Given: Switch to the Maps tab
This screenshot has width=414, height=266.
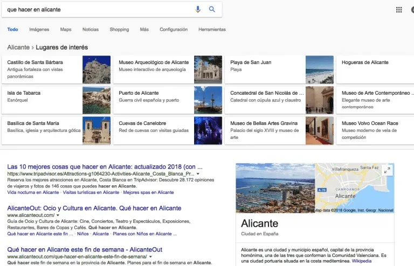Looking at the screenshot, I should pos(66,30).
